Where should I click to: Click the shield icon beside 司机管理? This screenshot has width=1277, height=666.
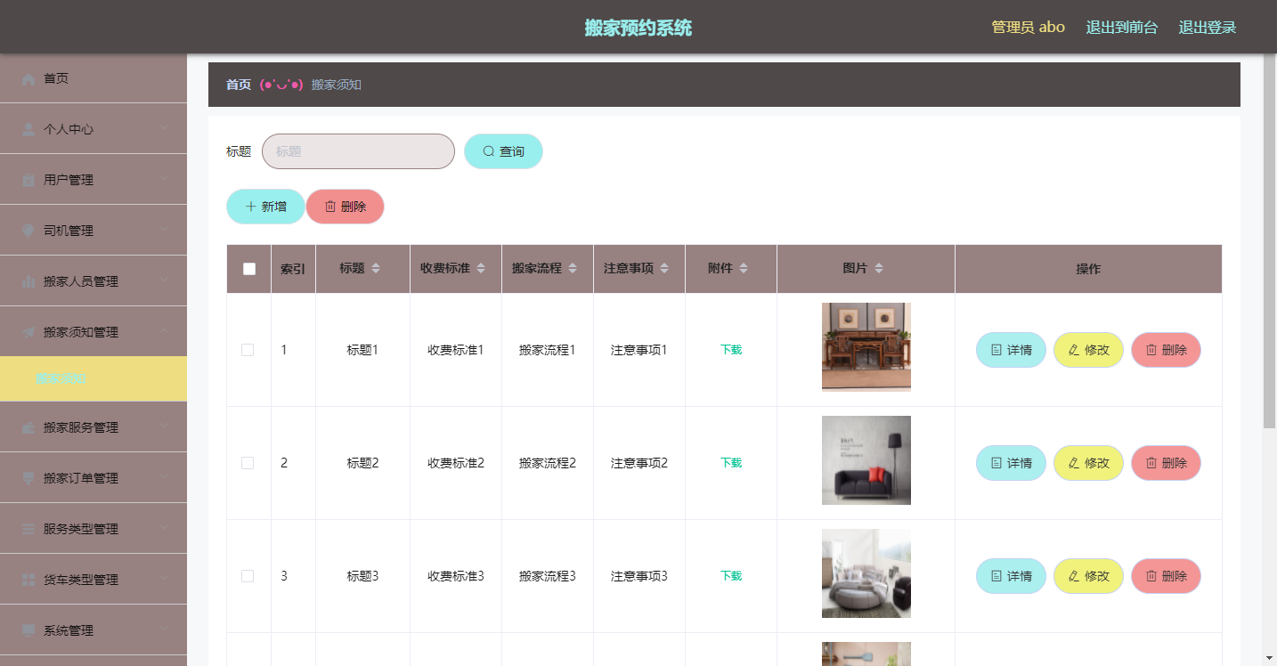[x=28, y=231]
